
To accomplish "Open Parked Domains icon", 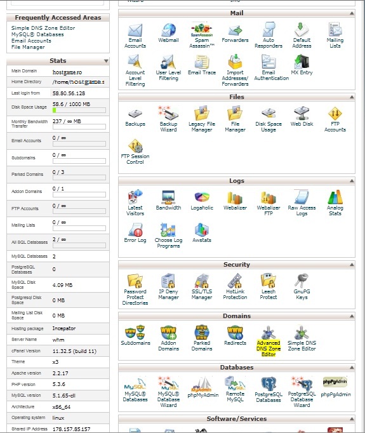I will pos(202,338).
